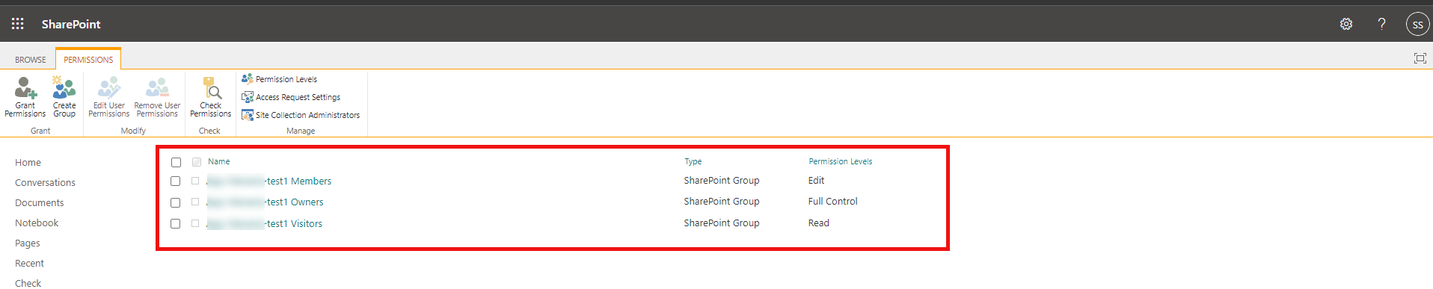Open Permission Levels in Manage group

(279, 79)
